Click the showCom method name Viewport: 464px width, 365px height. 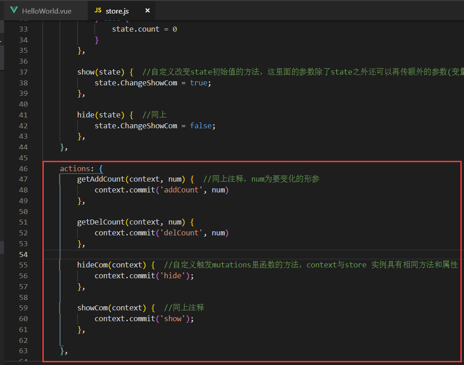click(93, 308)
